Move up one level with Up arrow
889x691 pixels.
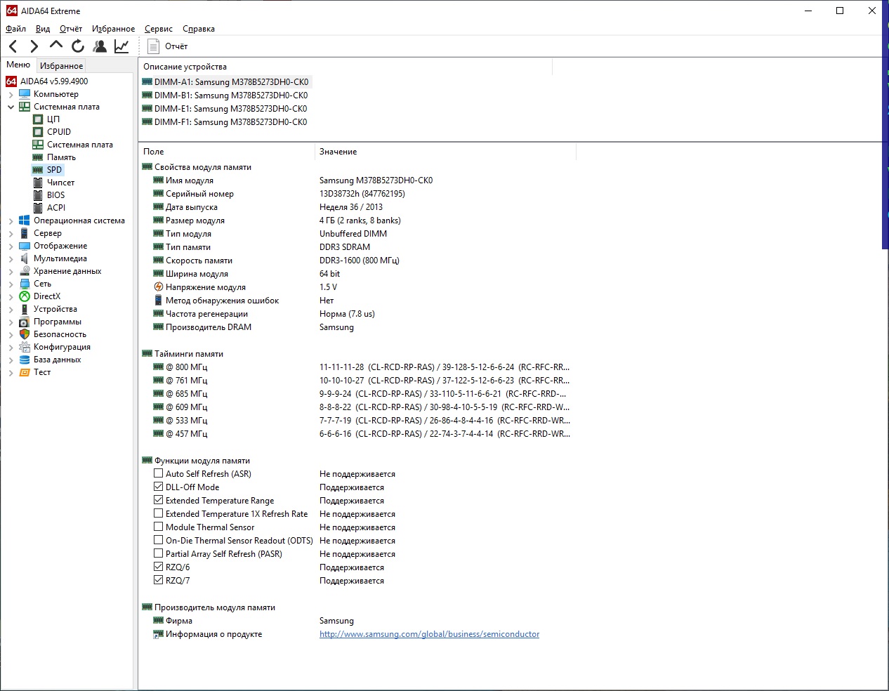click(x=56, y=46)
